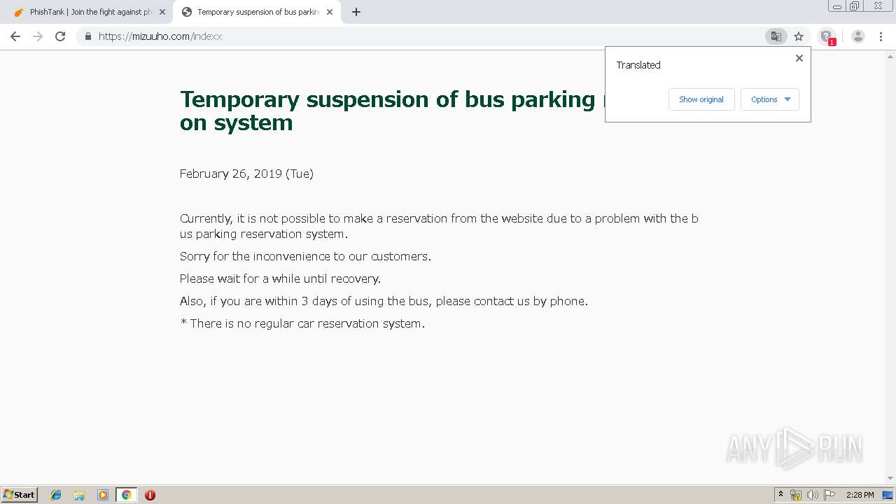
Task: View site info via the padlock icon
Action: 88,36
